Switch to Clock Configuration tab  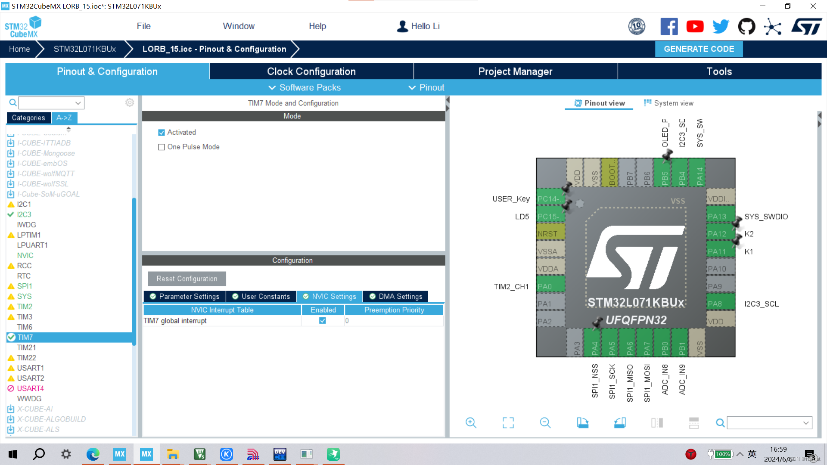311,71
